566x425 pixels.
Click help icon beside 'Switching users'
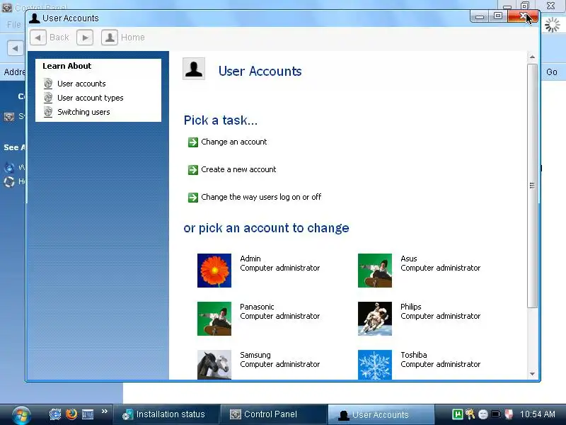click(x=48, y=112)
